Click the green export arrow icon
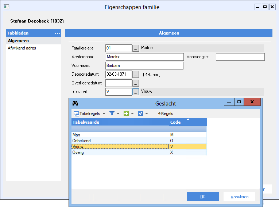Image resolution: width=279 pixels, height=207 pixels. click(126, 114)
